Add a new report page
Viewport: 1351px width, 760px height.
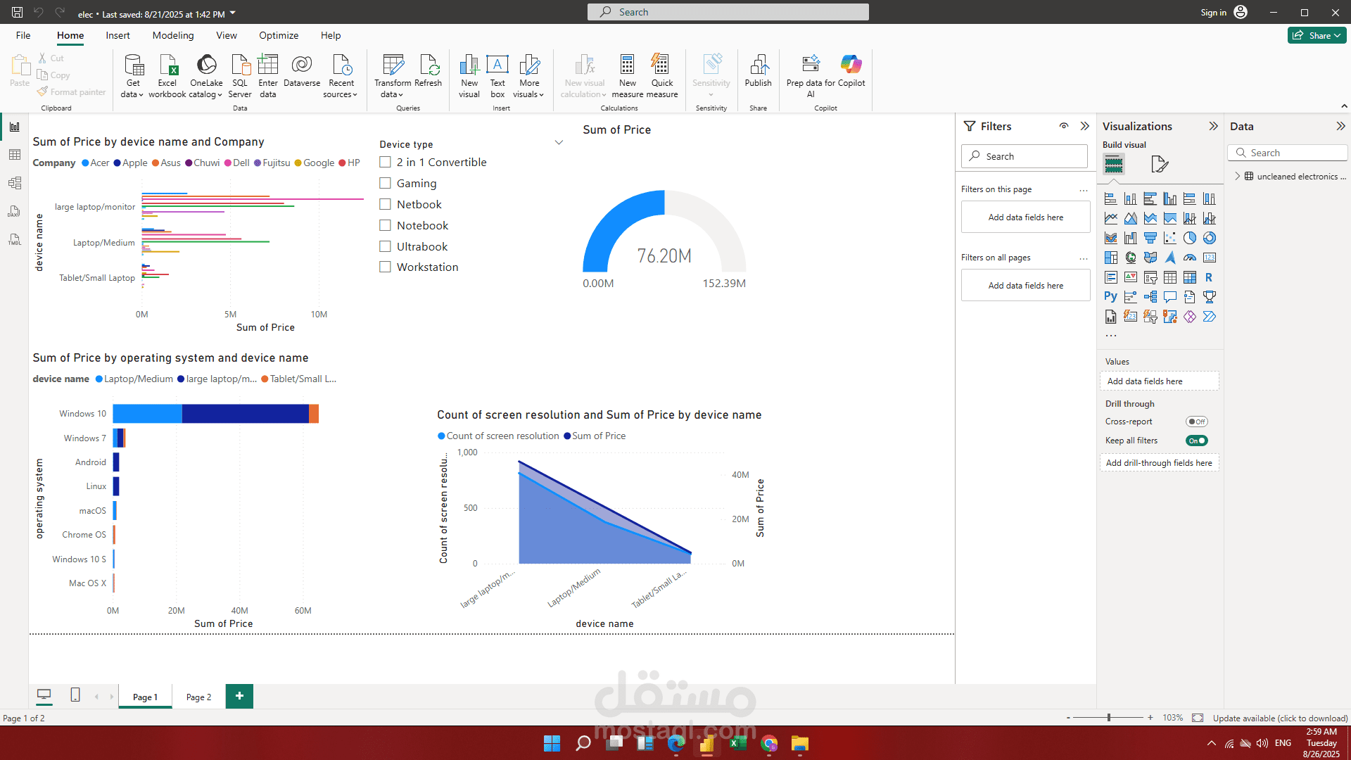(x=239, y=696)
